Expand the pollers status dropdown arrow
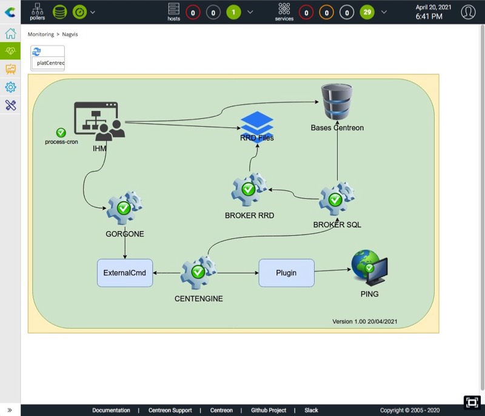The image size is (485, 416). [x=93, y=12]
